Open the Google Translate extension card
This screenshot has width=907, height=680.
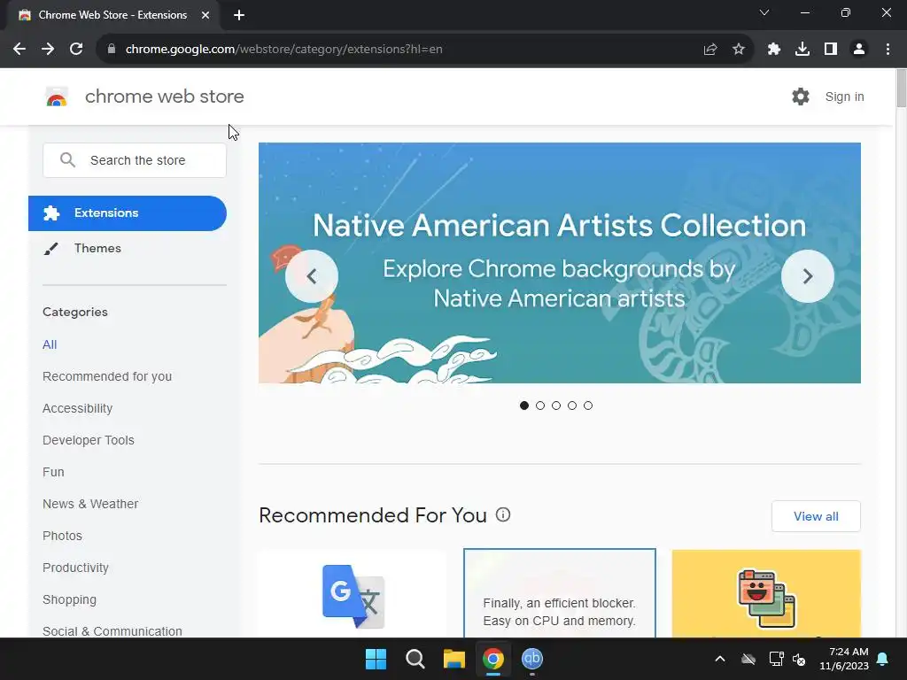pyautogui.click(x=353, y=594)
